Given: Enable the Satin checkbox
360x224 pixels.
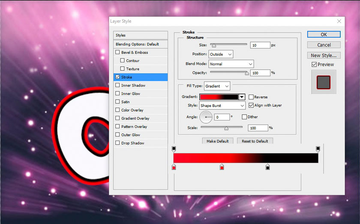Looking at the screenshot, I should pyautogui.click(x=117, y=102).
